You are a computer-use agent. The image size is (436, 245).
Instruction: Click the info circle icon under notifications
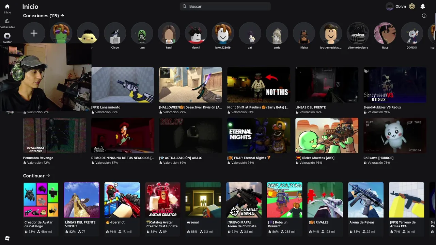(424, 16)
